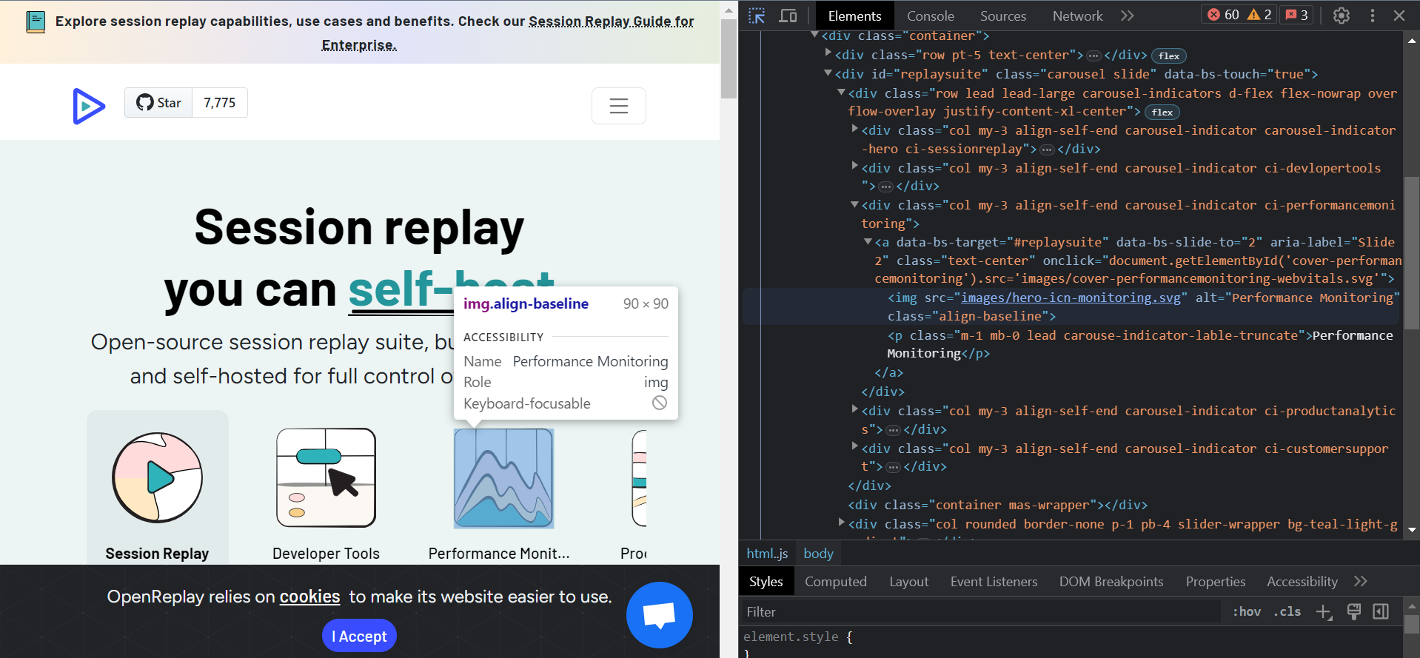This screenshot has height=658, width=1420.
Task: Collapse the anchor data-bs-target node
Action: point(868,241)
